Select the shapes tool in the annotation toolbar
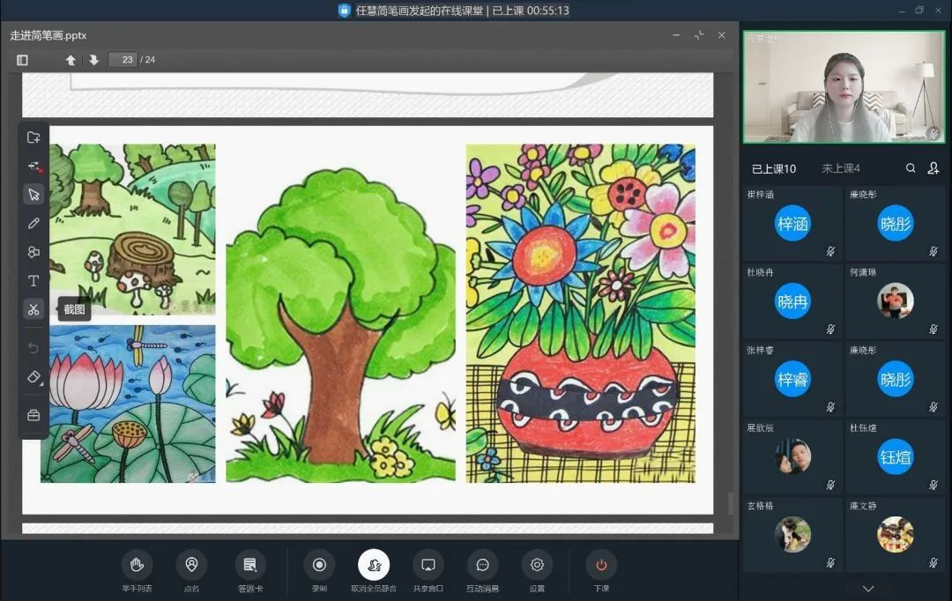Viewport: 952px width, 601px height. (33, 252)
